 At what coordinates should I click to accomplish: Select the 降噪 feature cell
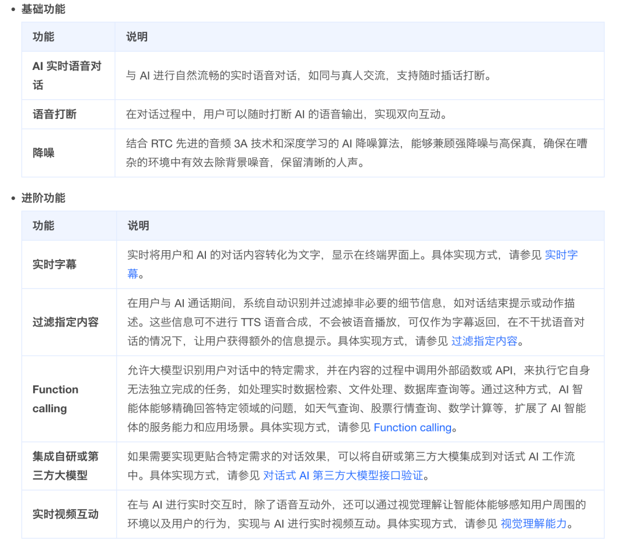coord(68,153)
